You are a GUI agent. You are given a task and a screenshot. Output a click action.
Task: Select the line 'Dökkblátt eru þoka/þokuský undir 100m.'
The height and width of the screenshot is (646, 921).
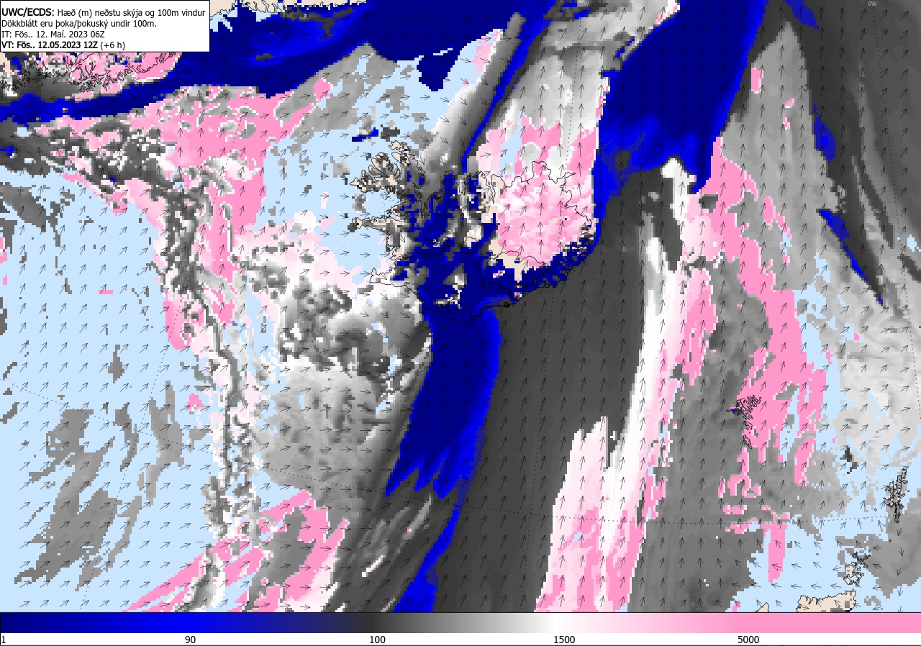coord(79,23)
